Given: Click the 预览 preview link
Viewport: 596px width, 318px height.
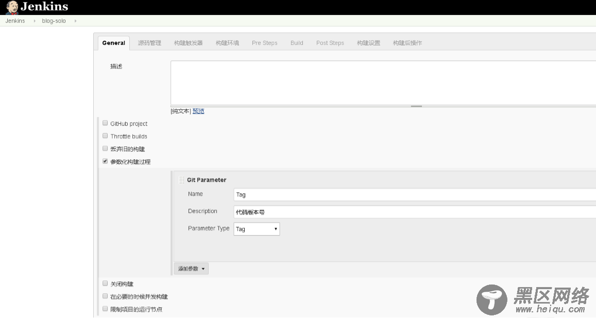Looking at the screenshot, I should (198, 111).
